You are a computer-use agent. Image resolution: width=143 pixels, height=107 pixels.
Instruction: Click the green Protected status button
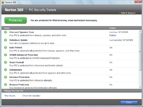tap(15, 20)
